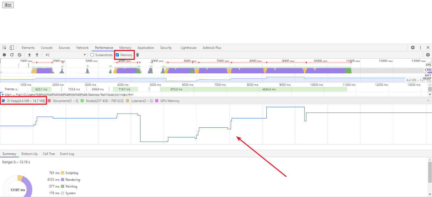Click the reload and start profiling icon
432x197 pixels.
coord(12,55)
